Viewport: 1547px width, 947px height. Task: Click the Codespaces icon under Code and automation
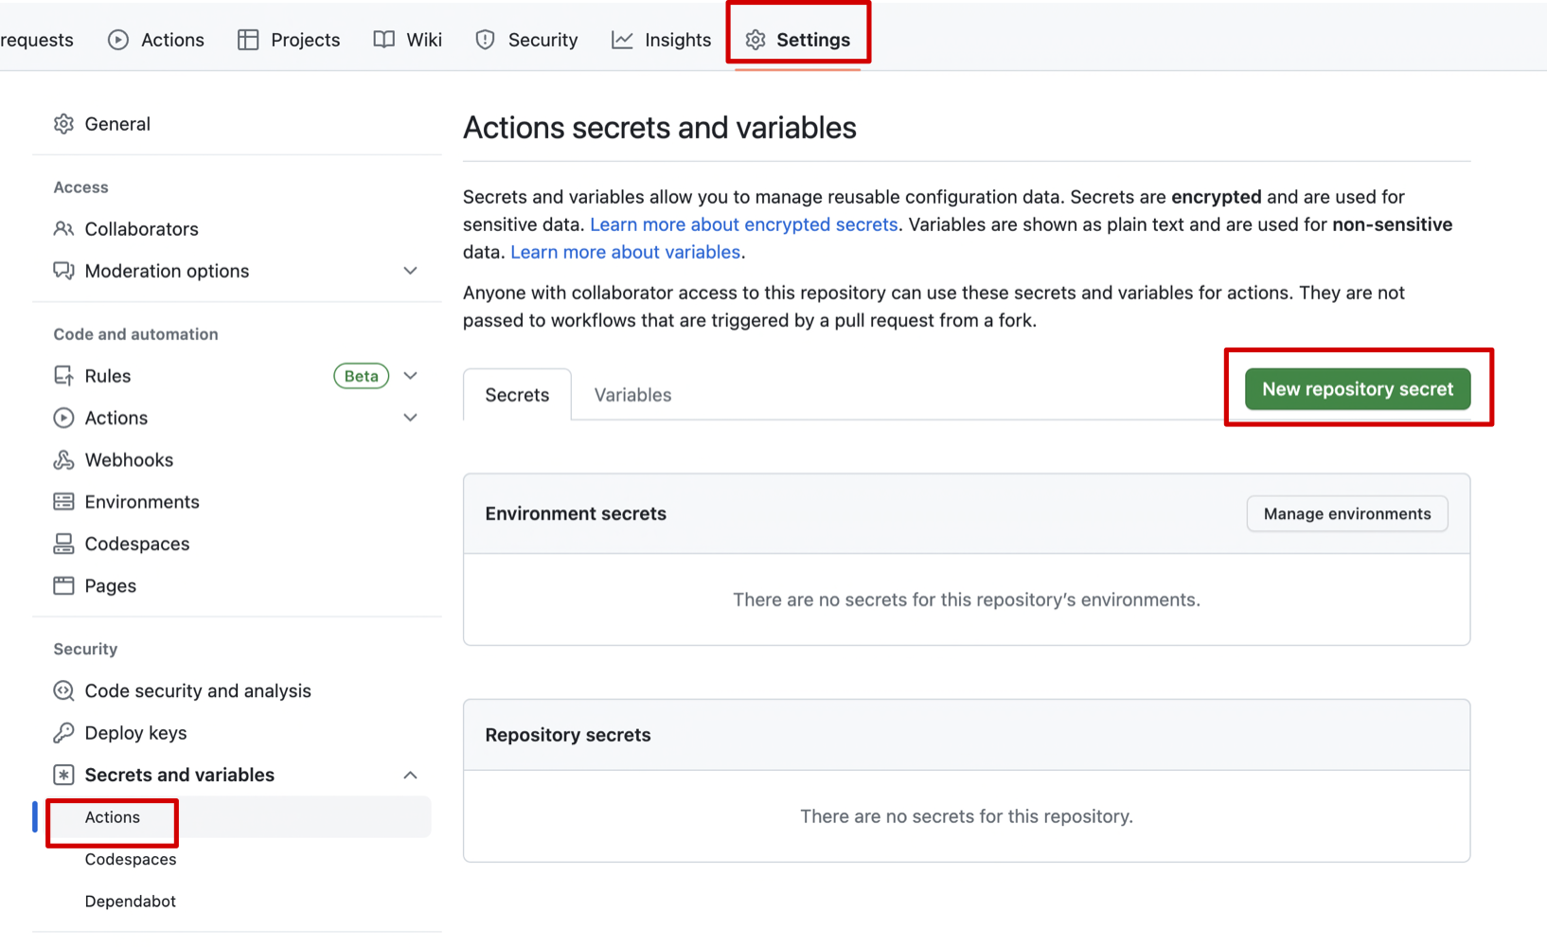(x=63, y=544)
